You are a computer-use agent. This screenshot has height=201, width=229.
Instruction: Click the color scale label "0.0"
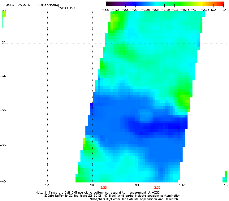point(214,10)
